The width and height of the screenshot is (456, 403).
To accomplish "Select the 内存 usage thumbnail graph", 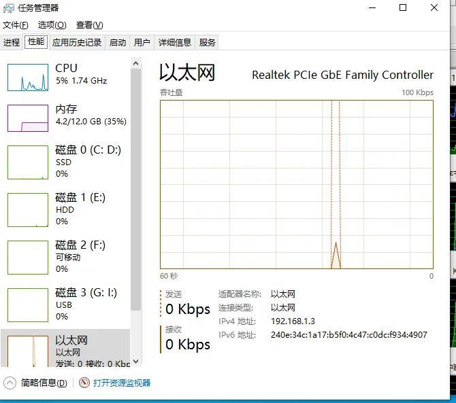I will (28, 118).
